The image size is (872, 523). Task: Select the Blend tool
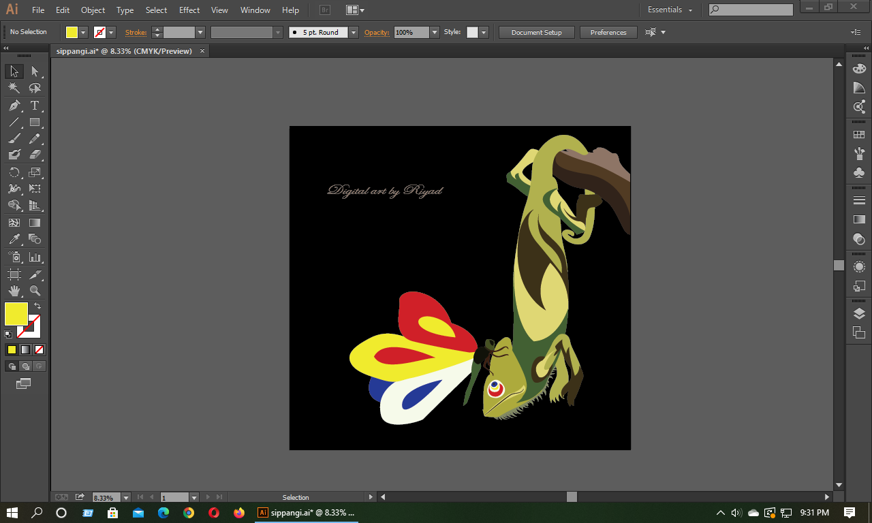[35, 239]
